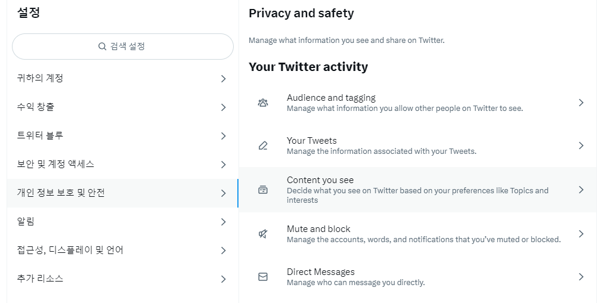
Task: Open the 알림 settings section
Action: click(122, 222)
